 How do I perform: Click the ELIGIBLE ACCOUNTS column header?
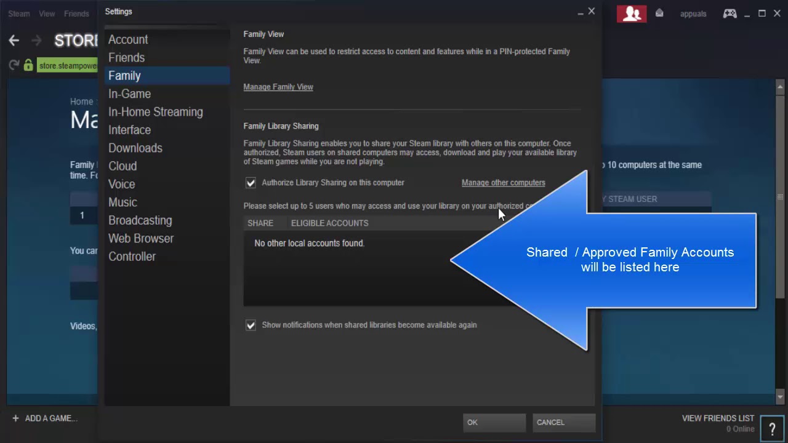click(330, 223)
